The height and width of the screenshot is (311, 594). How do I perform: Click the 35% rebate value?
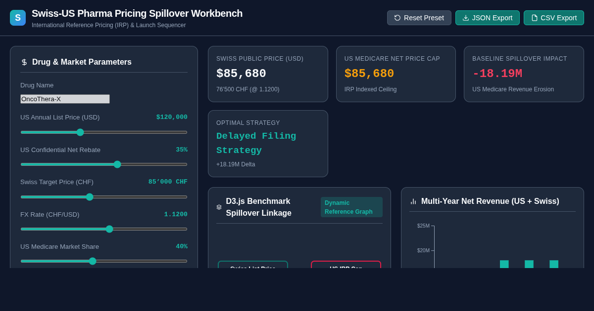click(x=182, y=150)
